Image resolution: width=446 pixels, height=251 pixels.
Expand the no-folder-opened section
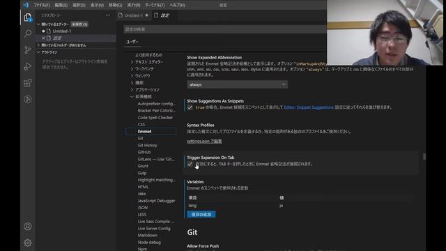pos(38,45)
